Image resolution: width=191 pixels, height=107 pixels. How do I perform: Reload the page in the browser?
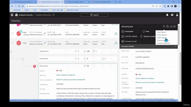19,6
